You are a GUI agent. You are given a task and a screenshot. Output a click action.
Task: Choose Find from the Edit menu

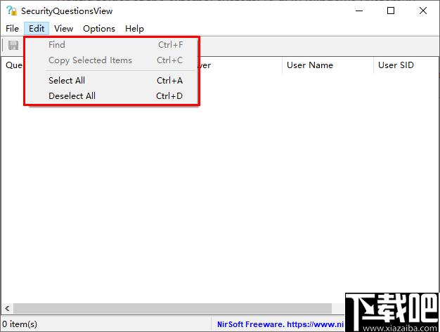[112, 45]
